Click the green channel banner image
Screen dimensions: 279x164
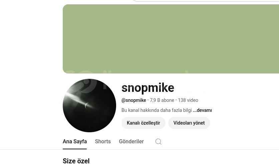(x=171, y=39)
